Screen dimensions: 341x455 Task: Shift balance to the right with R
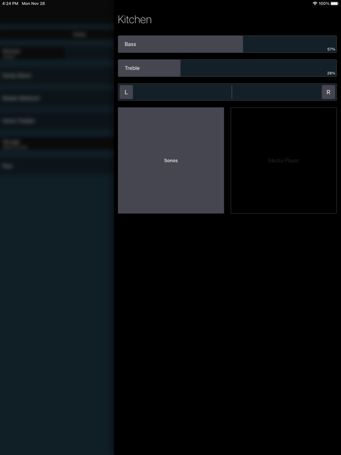328,92
